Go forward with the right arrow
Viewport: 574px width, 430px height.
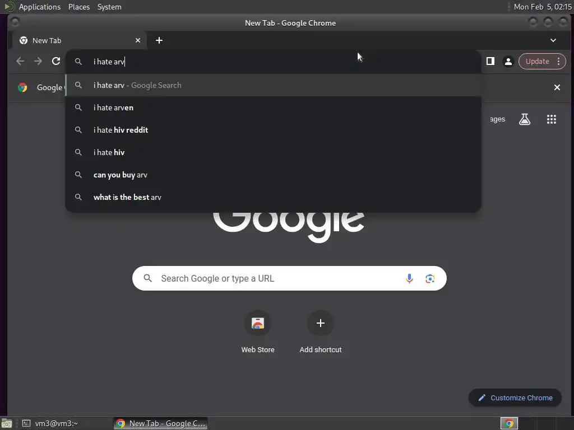(x=38, y=61)
